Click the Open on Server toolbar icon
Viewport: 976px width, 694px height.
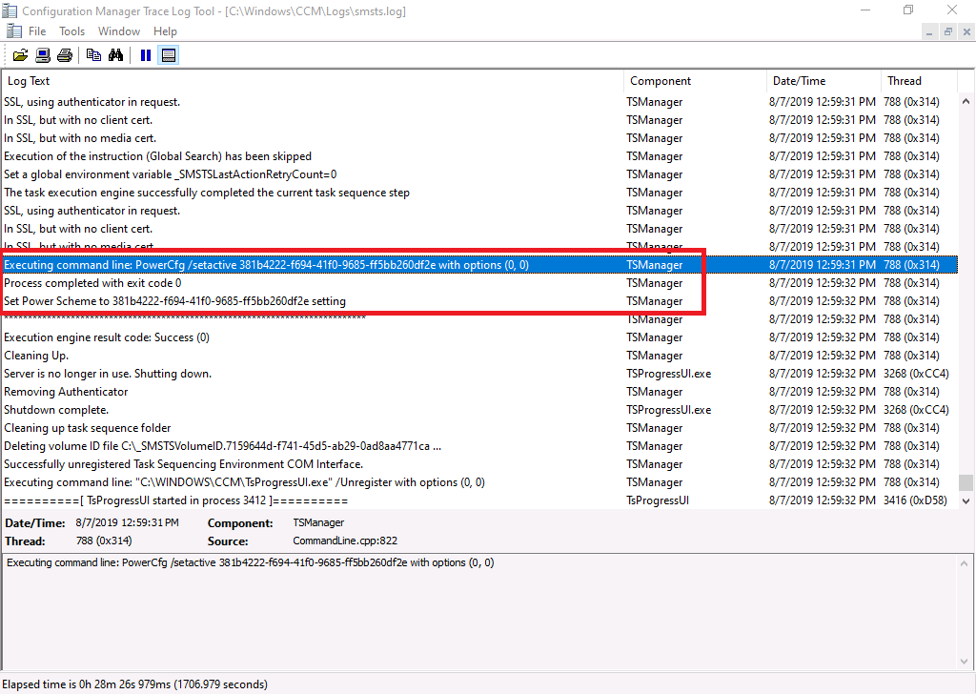(43, 55)
